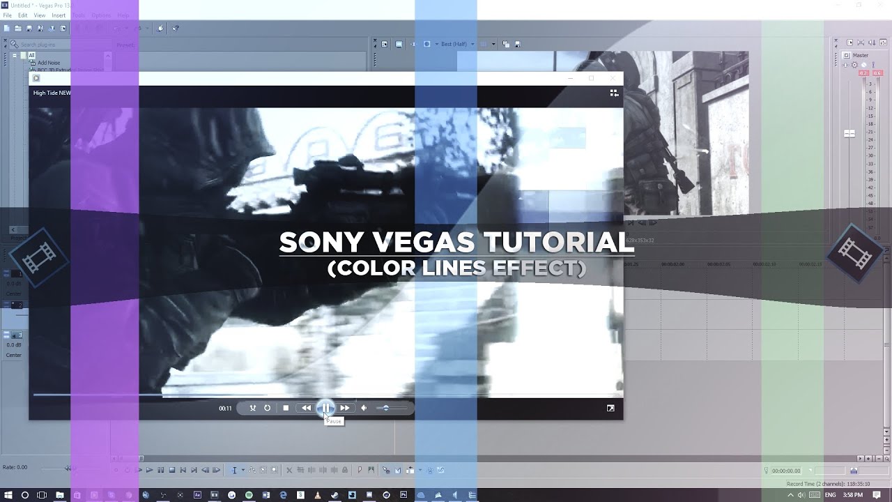Collapse the All plug-ins tree node
The image size is (892, 502).
pos(15,55)
